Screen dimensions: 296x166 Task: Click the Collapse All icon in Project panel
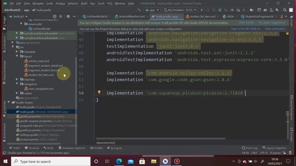61,17
